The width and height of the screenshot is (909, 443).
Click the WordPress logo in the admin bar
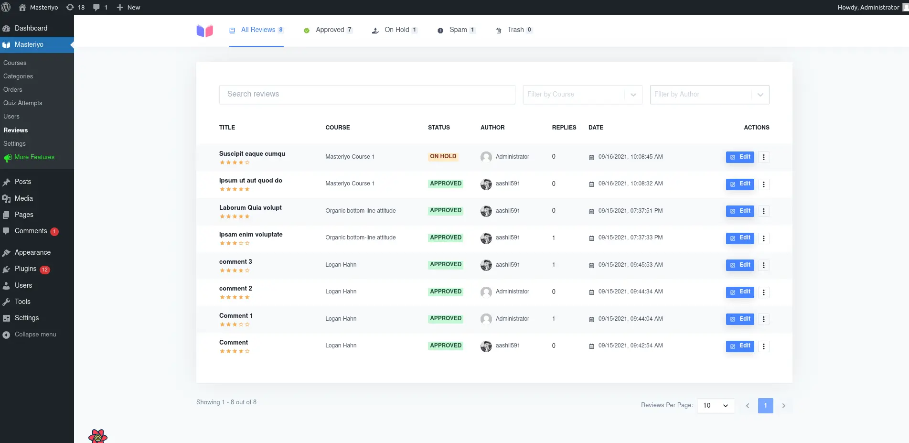click(6, 7)
